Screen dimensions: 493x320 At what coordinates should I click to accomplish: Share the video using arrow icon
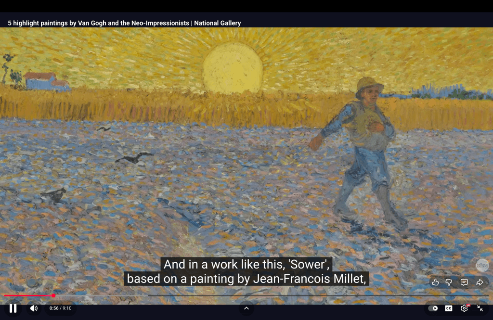480,282
